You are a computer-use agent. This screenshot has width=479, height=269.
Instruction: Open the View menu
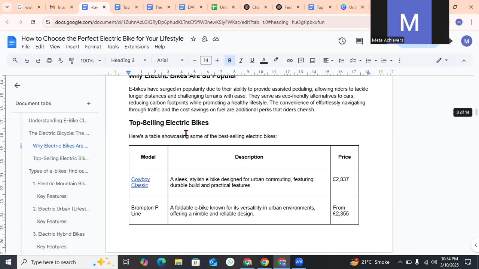[x=55, y=47]
